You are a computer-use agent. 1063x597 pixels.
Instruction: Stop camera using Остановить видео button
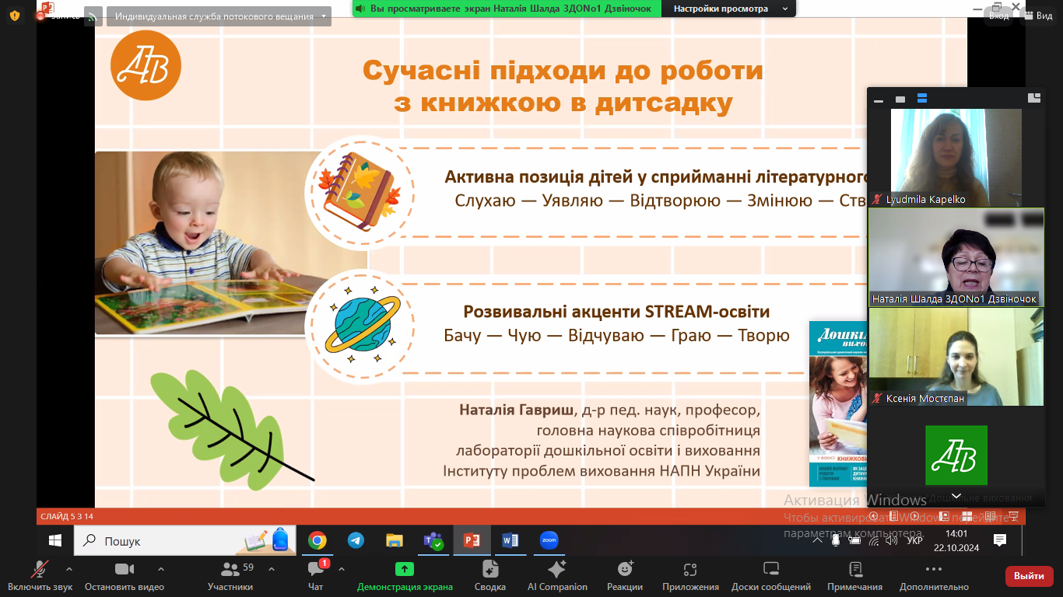125,575
